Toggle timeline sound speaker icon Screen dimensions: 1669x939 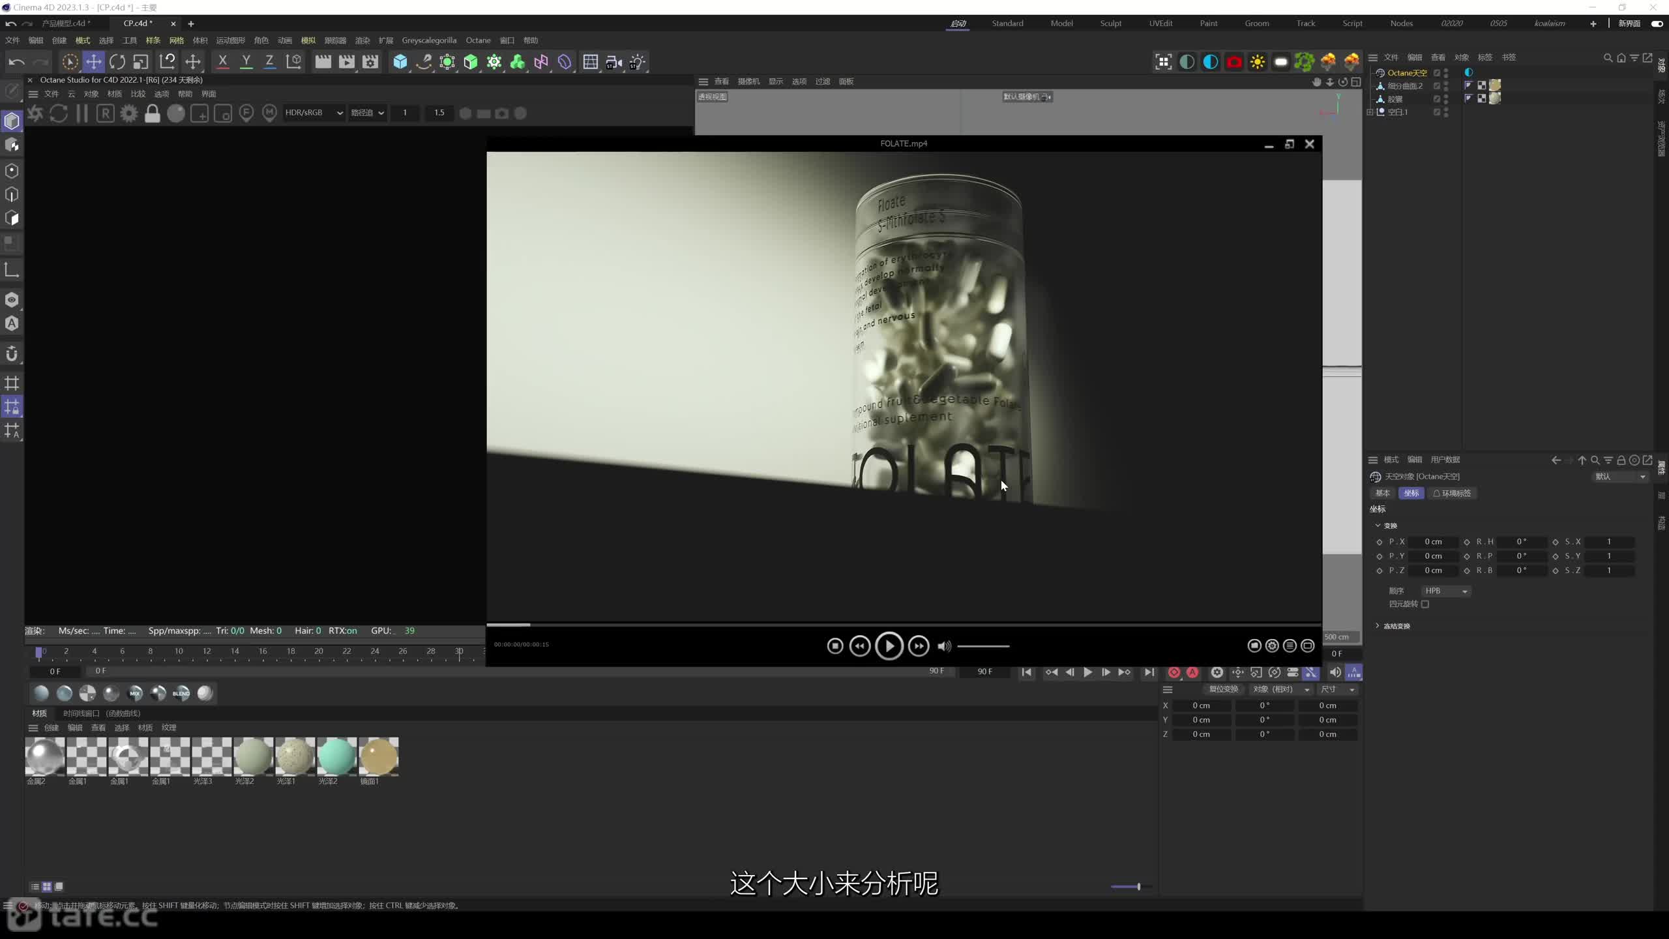(1335, 672)
